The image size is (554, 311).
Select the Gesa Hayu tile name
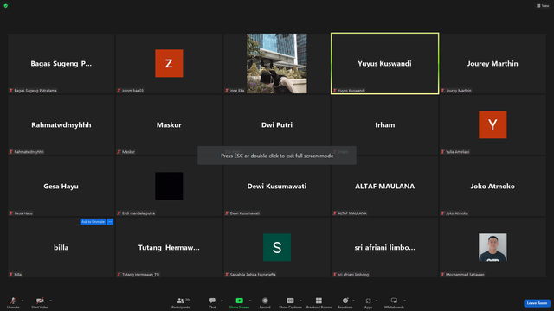(61, 187)
